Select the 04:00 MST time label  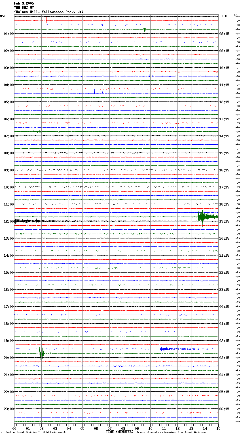click(x=9, y=85)
